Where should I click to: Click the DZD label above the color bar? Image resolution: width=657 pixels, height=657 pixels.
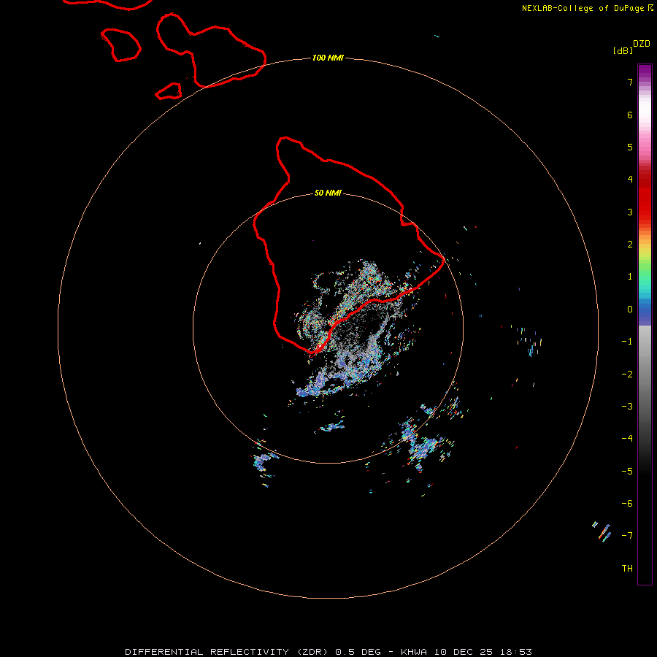pos(642,44)
